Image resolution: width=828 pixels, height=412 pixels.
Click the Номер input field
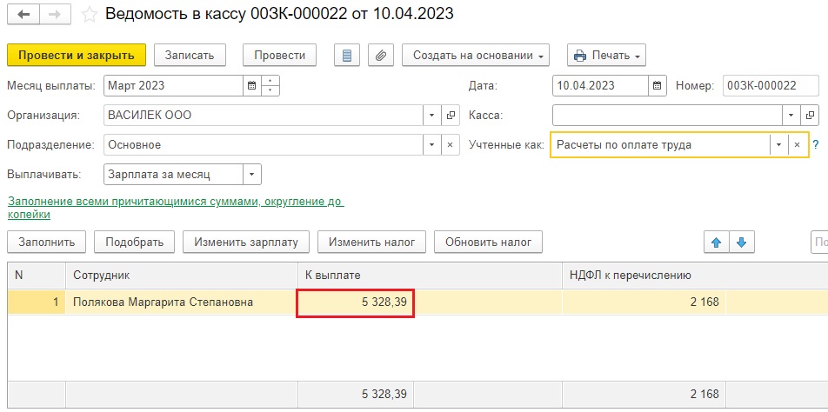click(771, 85)
